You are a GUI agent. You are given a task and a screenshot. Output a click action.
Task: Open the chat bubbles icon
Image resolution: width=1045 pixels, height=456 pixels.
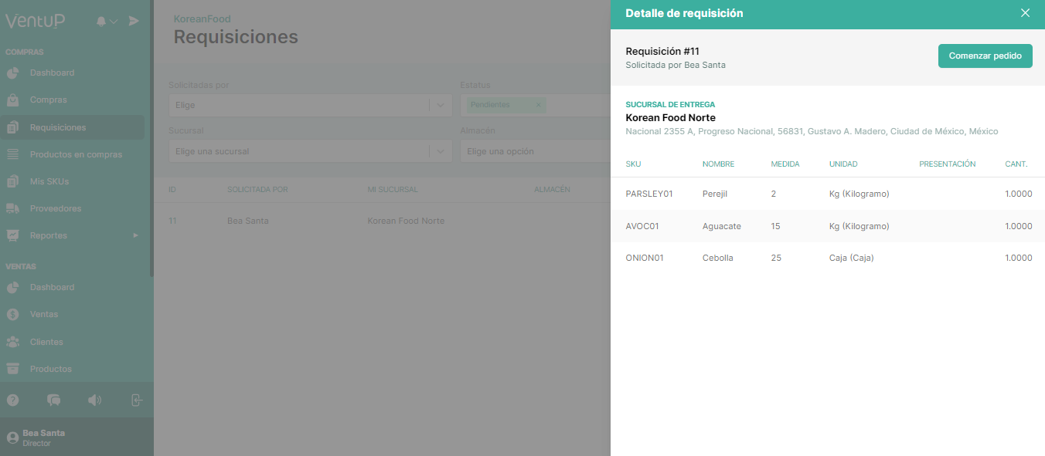pos(53,400)
